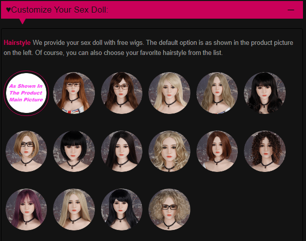Pick the blonde afro curly wig with glasses
The height and width of the screenshot is (241, 306).
click(169, 209)
